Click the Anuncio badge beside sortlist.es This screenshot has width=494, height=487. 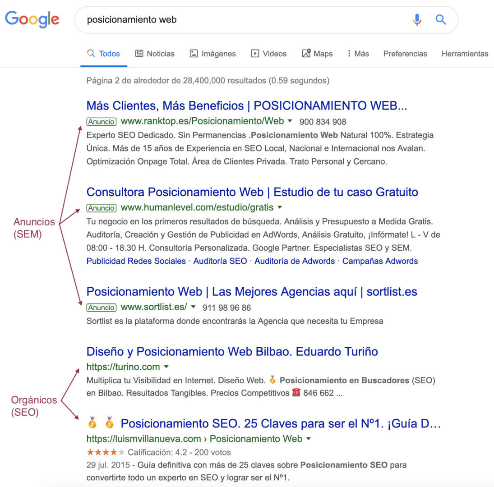click(102, 308)
